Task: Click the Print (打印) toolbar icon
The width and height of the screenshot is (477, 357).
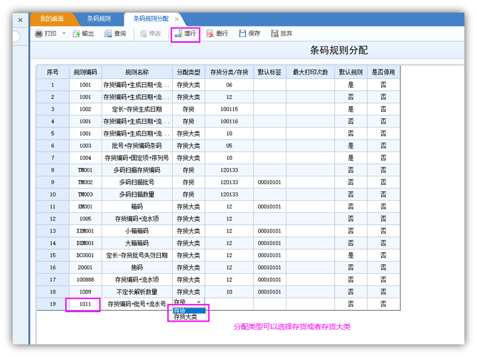Action: click(x=38, y=34)
